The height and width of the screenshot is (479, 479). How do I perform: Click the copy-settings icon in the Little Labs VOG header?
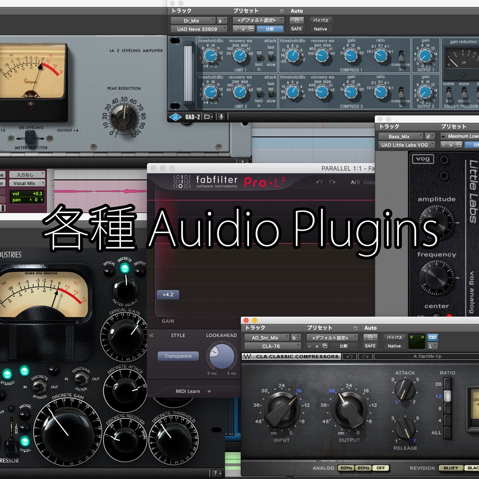(x=459, y=145)
